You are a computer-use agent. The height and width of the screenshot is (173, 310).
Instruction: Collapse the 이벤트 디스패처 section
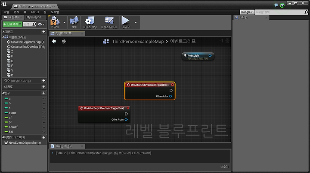coord(3,137)
